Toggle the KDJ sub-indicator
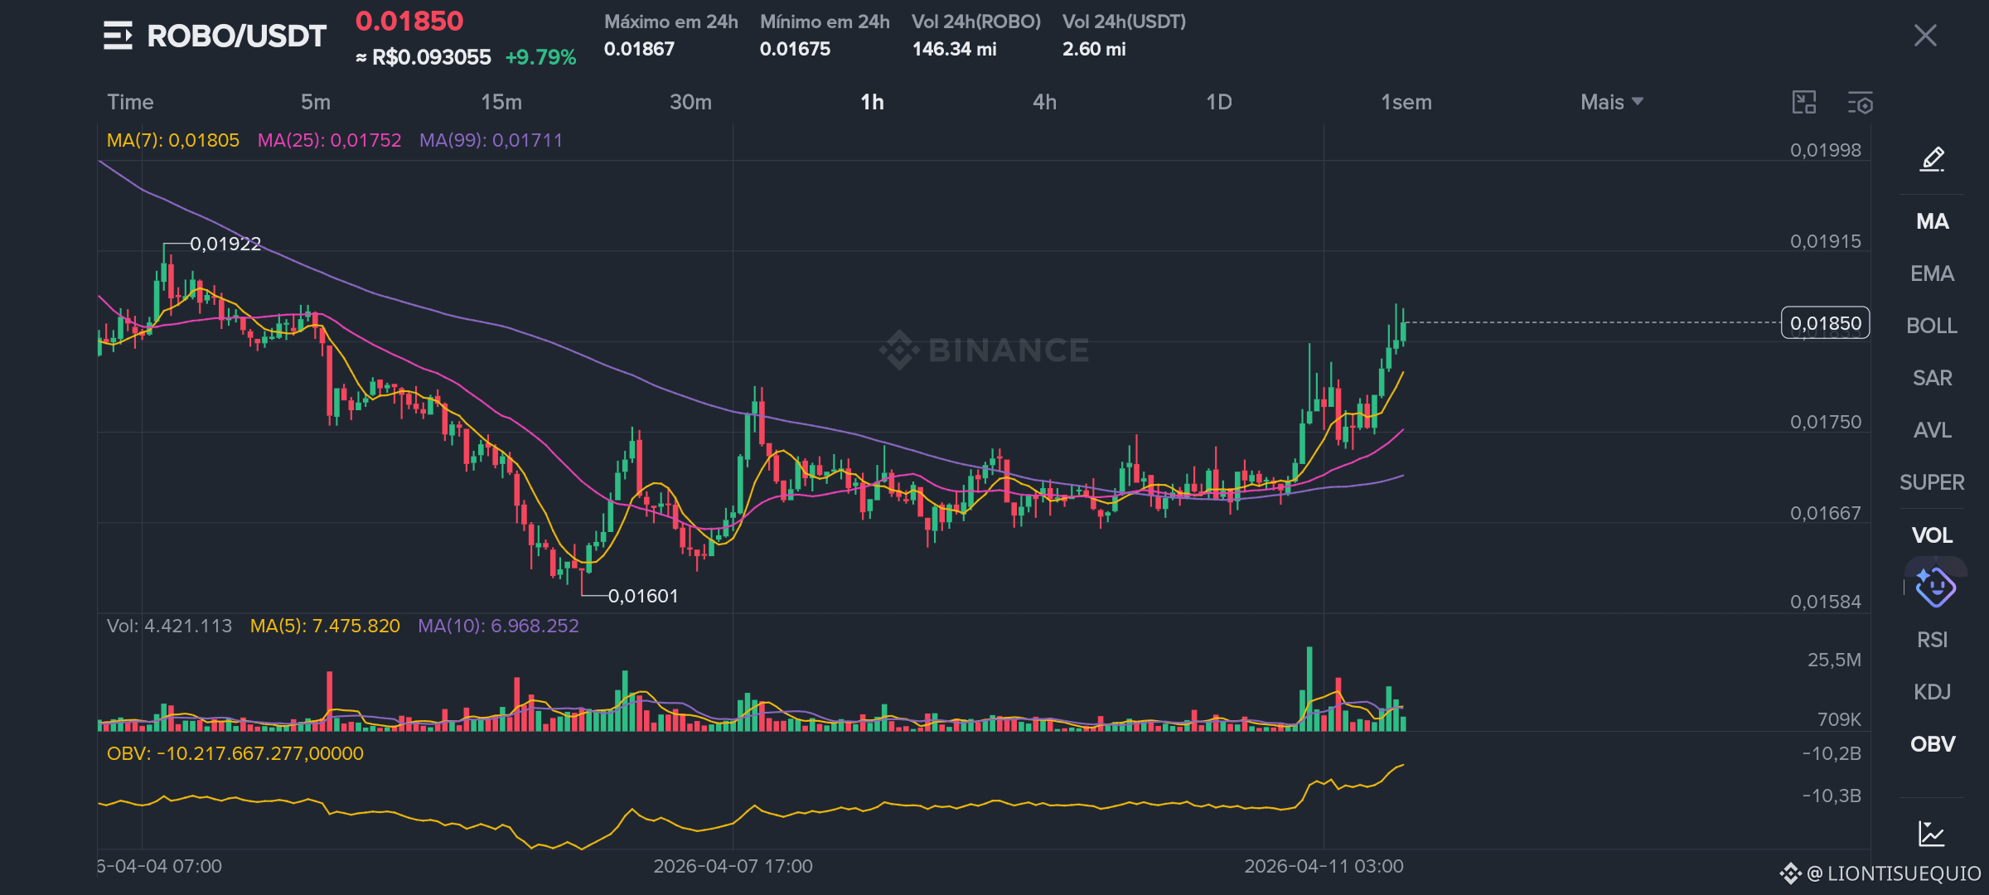The width and height of the screenshot is (1989, 895). (x=1932, y=692)
